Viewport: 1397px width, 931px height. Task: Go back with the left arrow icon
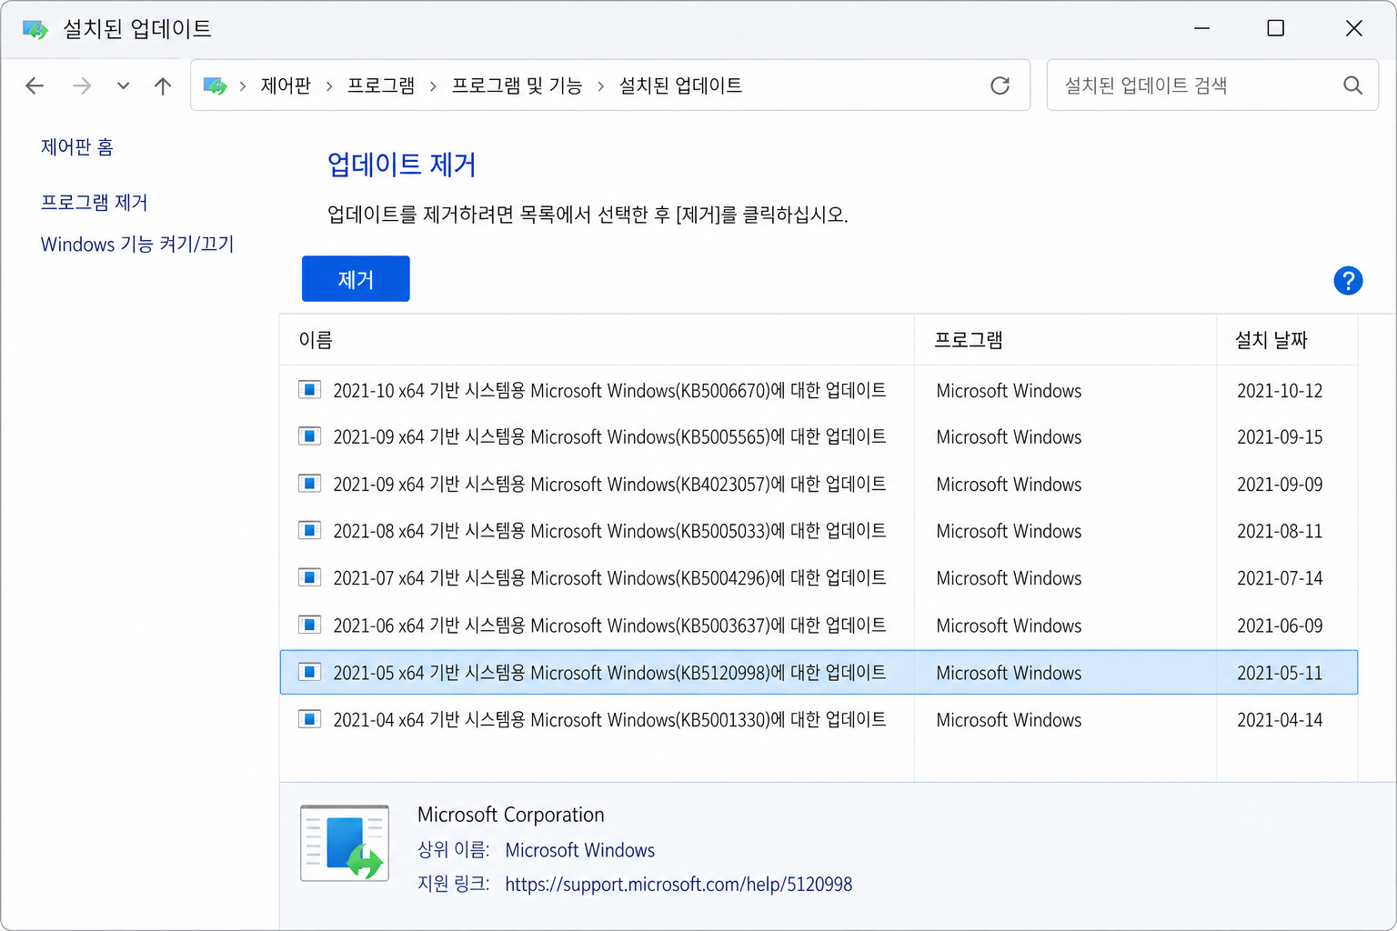(x=35, y=85)
